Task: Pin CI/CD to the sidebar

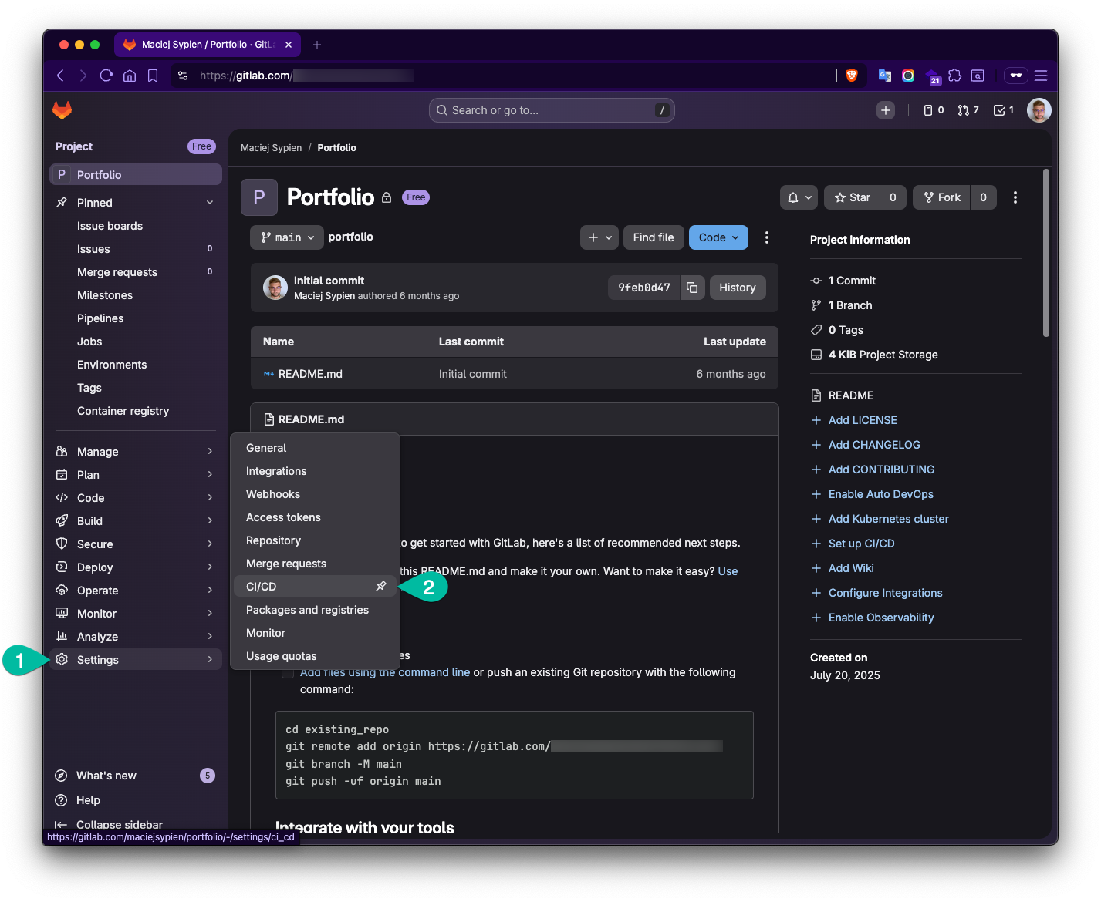Action: pos(380,586)
